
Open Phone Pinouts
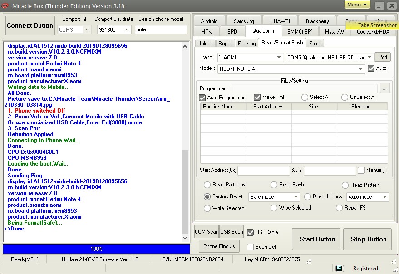point(219,246)
